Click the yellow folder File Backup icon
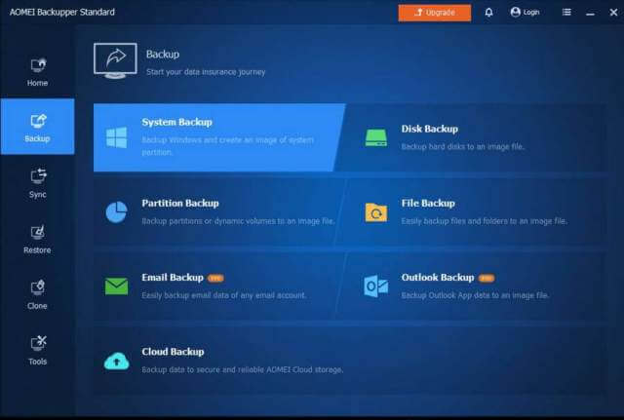The height and width of the screenshot is (420, 624). pos(376,212)
